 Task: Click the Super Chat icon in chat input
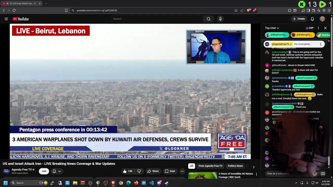323,173
